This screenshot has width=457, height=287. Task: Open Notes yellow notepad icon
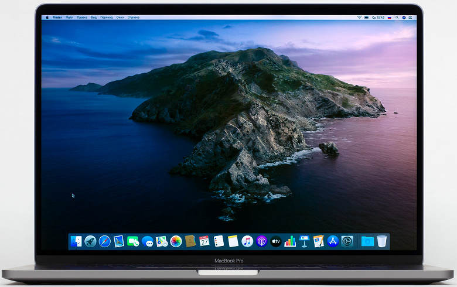coord(233,241)
